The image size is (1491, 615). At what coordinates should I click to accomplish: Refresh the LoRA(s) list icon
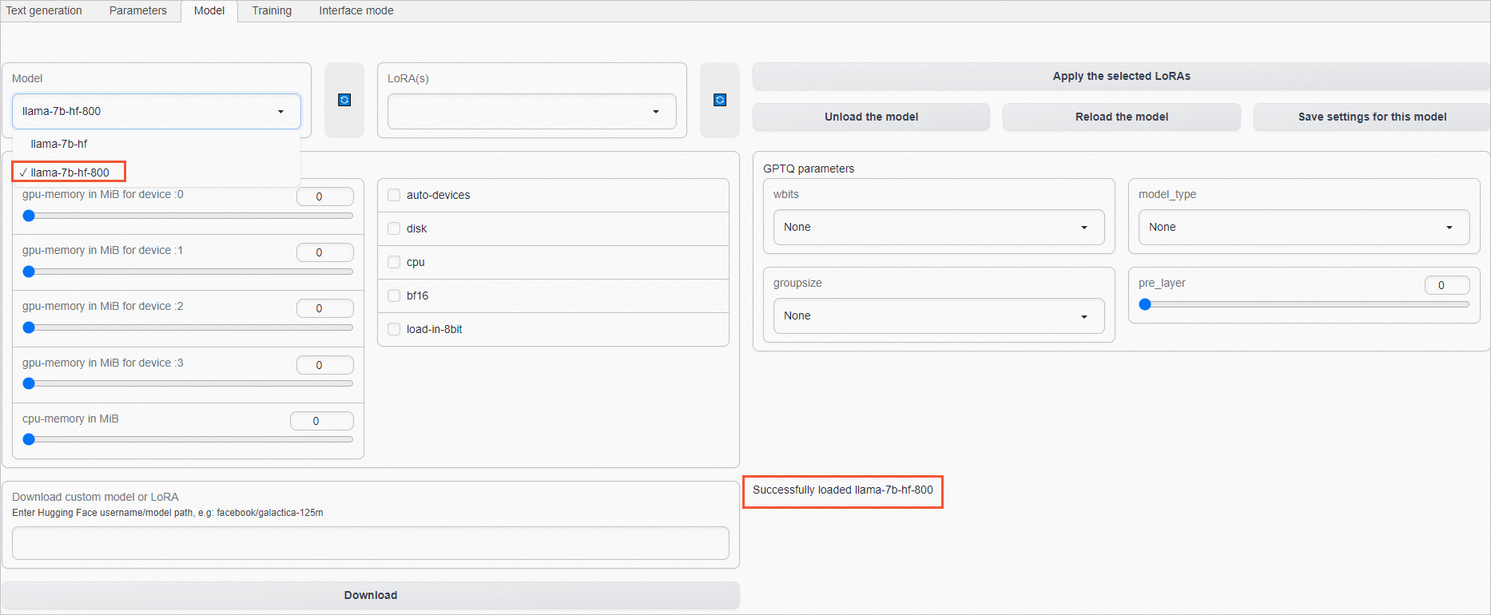pyautogui.click(x=720, y=100)
